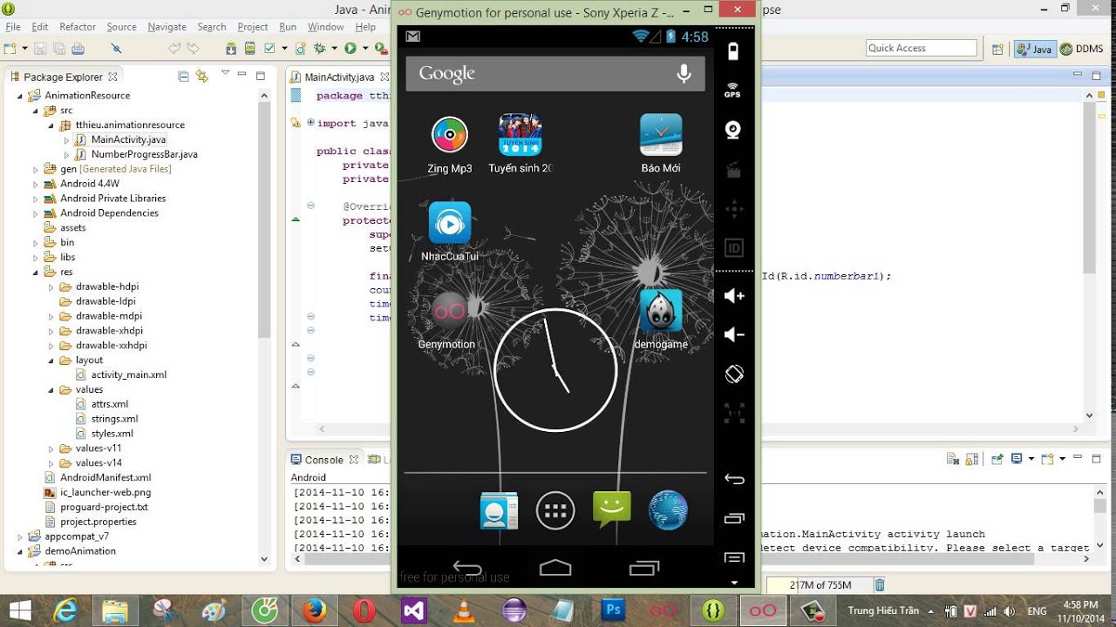
Task: Open the Zing Mp3 app in the emulator
Action: pos(450,135)
